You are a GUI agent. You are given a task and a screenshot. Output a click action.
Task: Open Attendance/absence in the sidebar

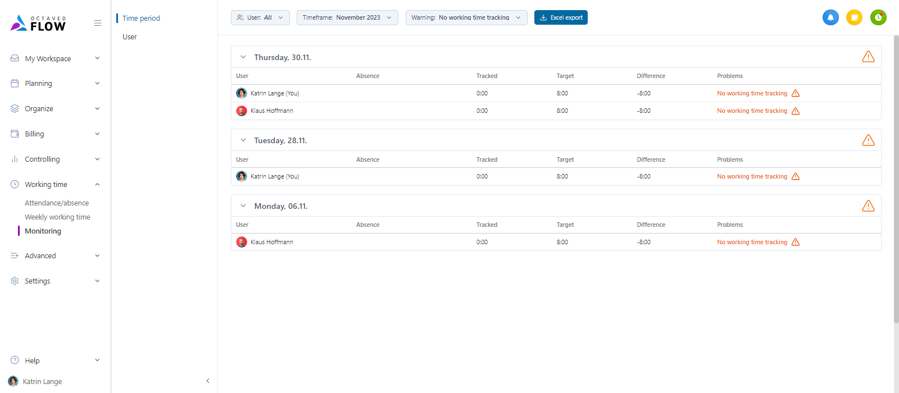coord(57,203)
